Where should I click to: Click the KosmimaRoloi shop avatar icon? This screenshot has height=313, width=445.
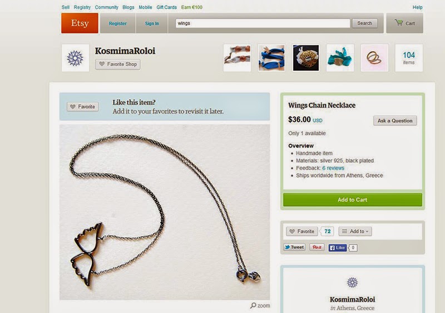[x=75, y=58]
